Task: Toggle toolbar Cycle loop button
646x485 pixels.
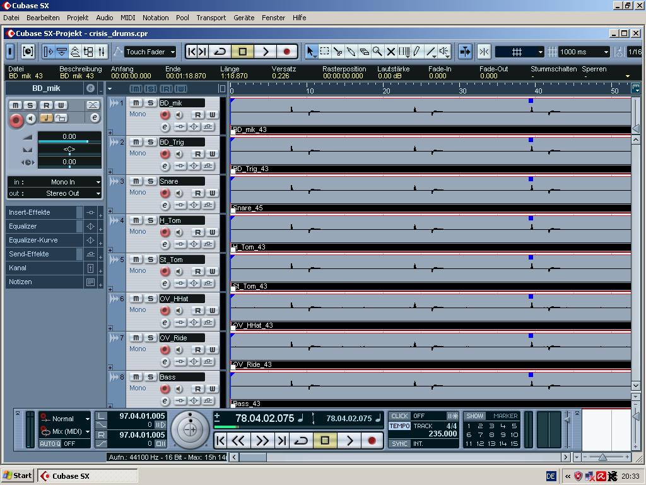Action: pyautogui.click(x=220, y=52)
